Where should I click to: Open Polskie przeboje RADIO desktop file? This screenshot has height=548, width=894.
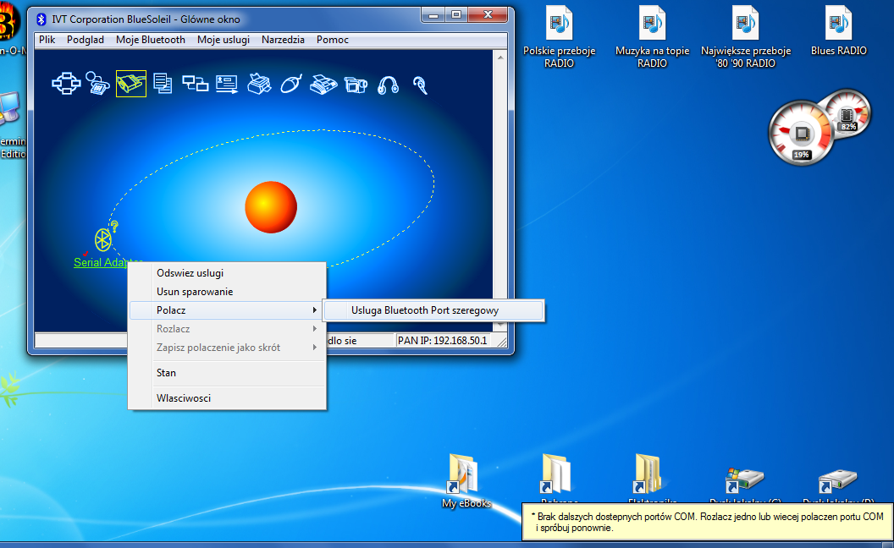coord(559,37)
